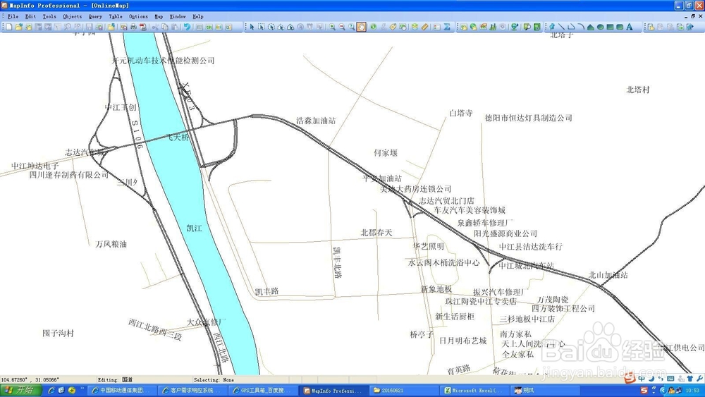Switch to GPS工具箱 taskbar window
The height and width of the screenshot is (397, 705).
(263, 390)
